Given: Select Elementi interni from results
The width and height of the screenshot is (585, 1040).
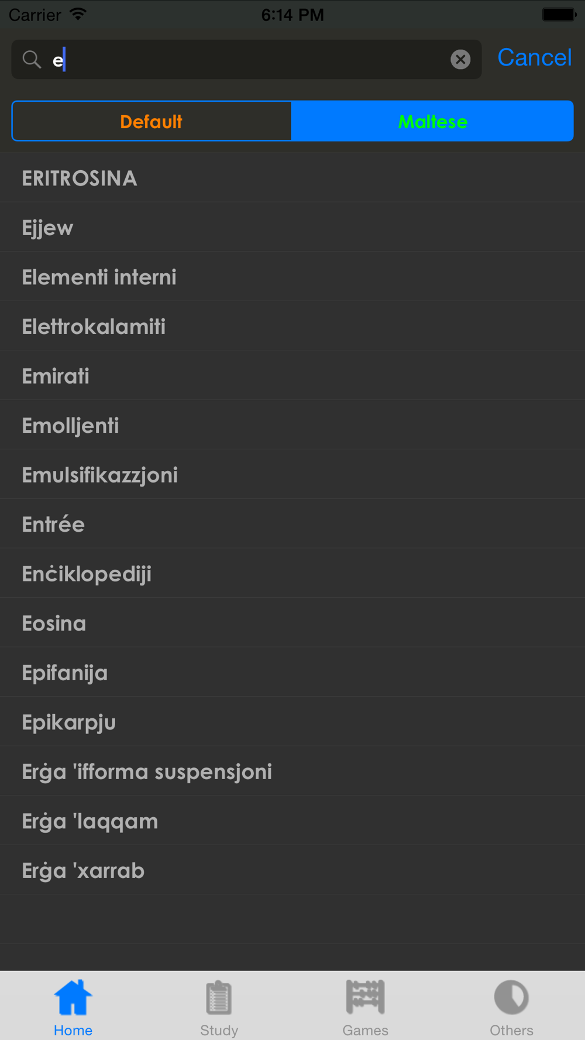Looking at the screenshot, I should (292, 277).
